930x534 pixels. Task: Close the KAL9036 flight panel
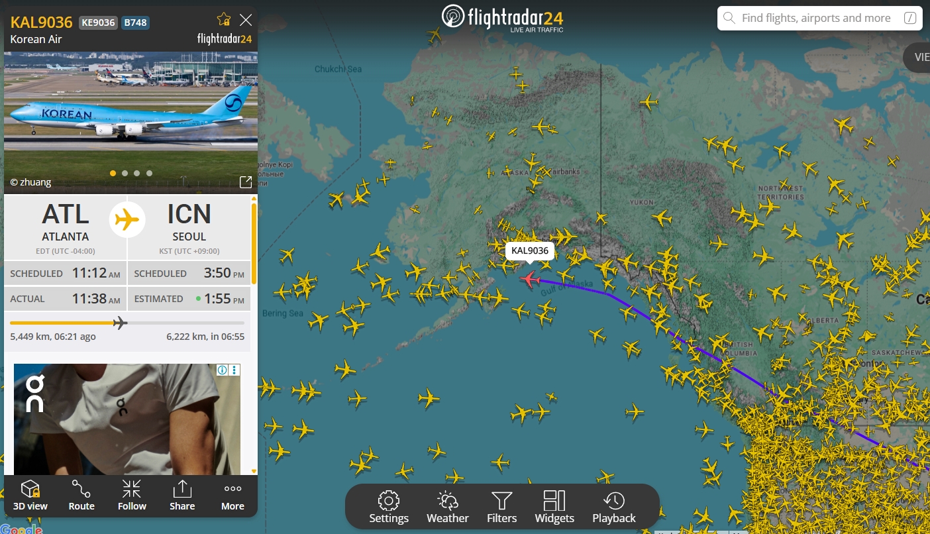coord(246,19)
